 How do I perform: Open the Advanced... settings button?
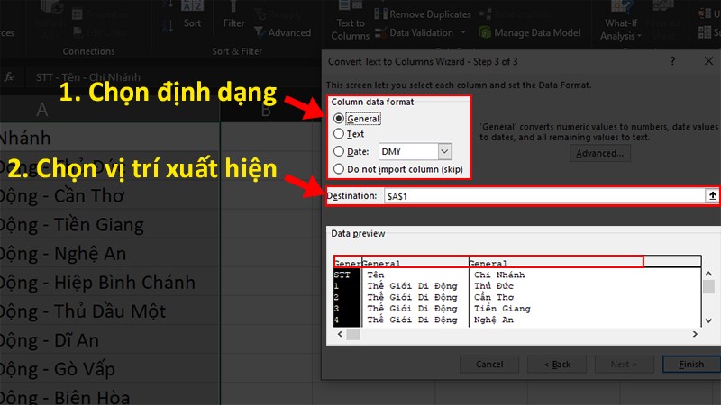pos(599,153)
